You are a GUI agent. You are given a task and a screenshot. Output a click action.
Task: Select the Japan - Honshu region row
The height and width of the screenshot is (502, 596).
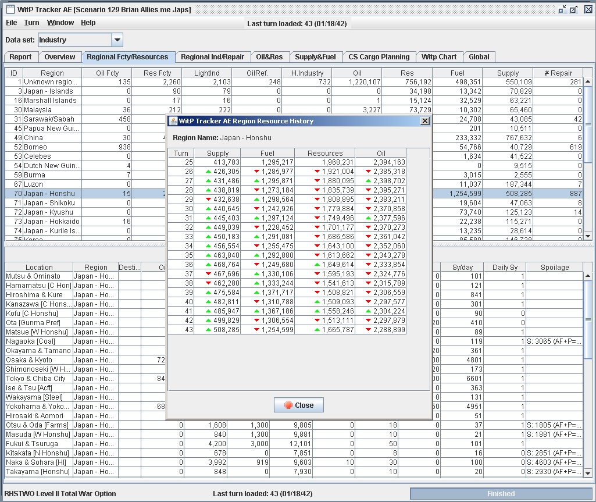(85, 194)
